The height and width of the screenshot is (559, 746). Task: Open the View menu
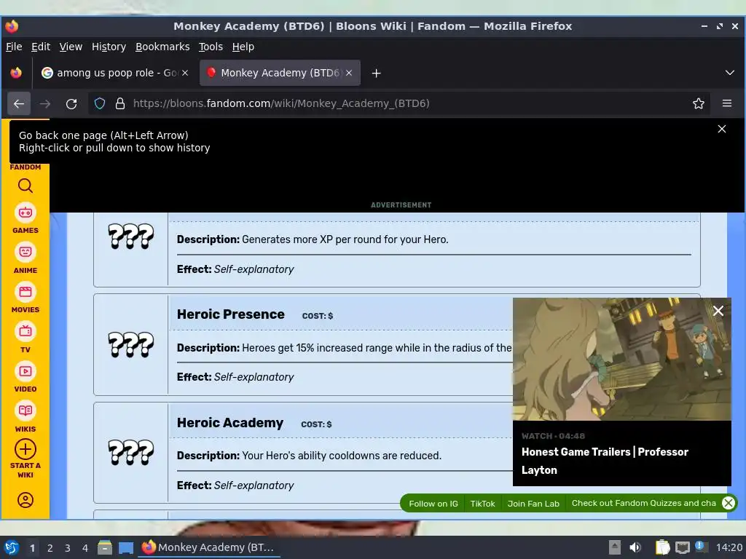(71, 47)
